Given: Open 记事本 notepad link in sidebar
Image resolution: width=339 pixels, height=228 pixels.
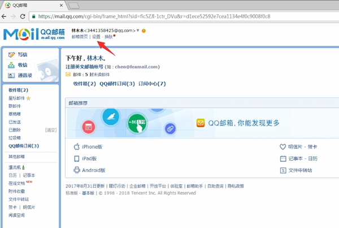Looking at the screenshot, I should (x=29, y=175).
